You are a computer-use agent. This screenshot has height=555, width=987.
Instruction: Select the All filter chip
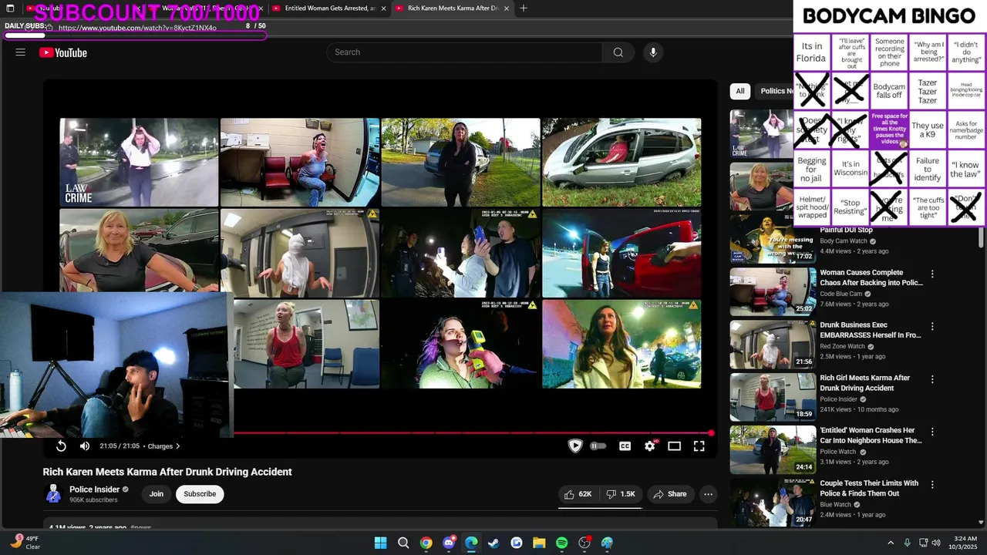[x=740, y=91]
